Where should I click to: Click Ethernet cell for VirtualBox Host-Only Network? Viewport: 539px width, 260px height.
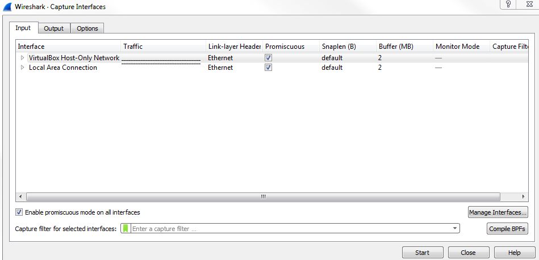tap(220, 58)
